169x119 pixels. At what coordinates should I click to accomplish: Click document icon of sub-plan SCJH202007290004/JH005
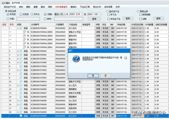[x=24, y=32]
